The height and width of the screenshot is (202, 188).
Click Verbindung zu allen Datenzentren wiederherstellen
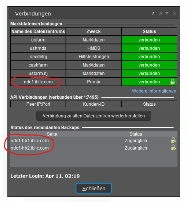pos(94,116)
